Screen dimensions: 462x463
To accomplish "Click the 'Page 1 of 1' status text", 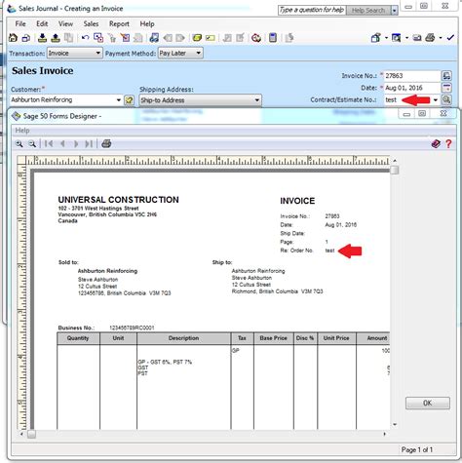I will (417, 449).
